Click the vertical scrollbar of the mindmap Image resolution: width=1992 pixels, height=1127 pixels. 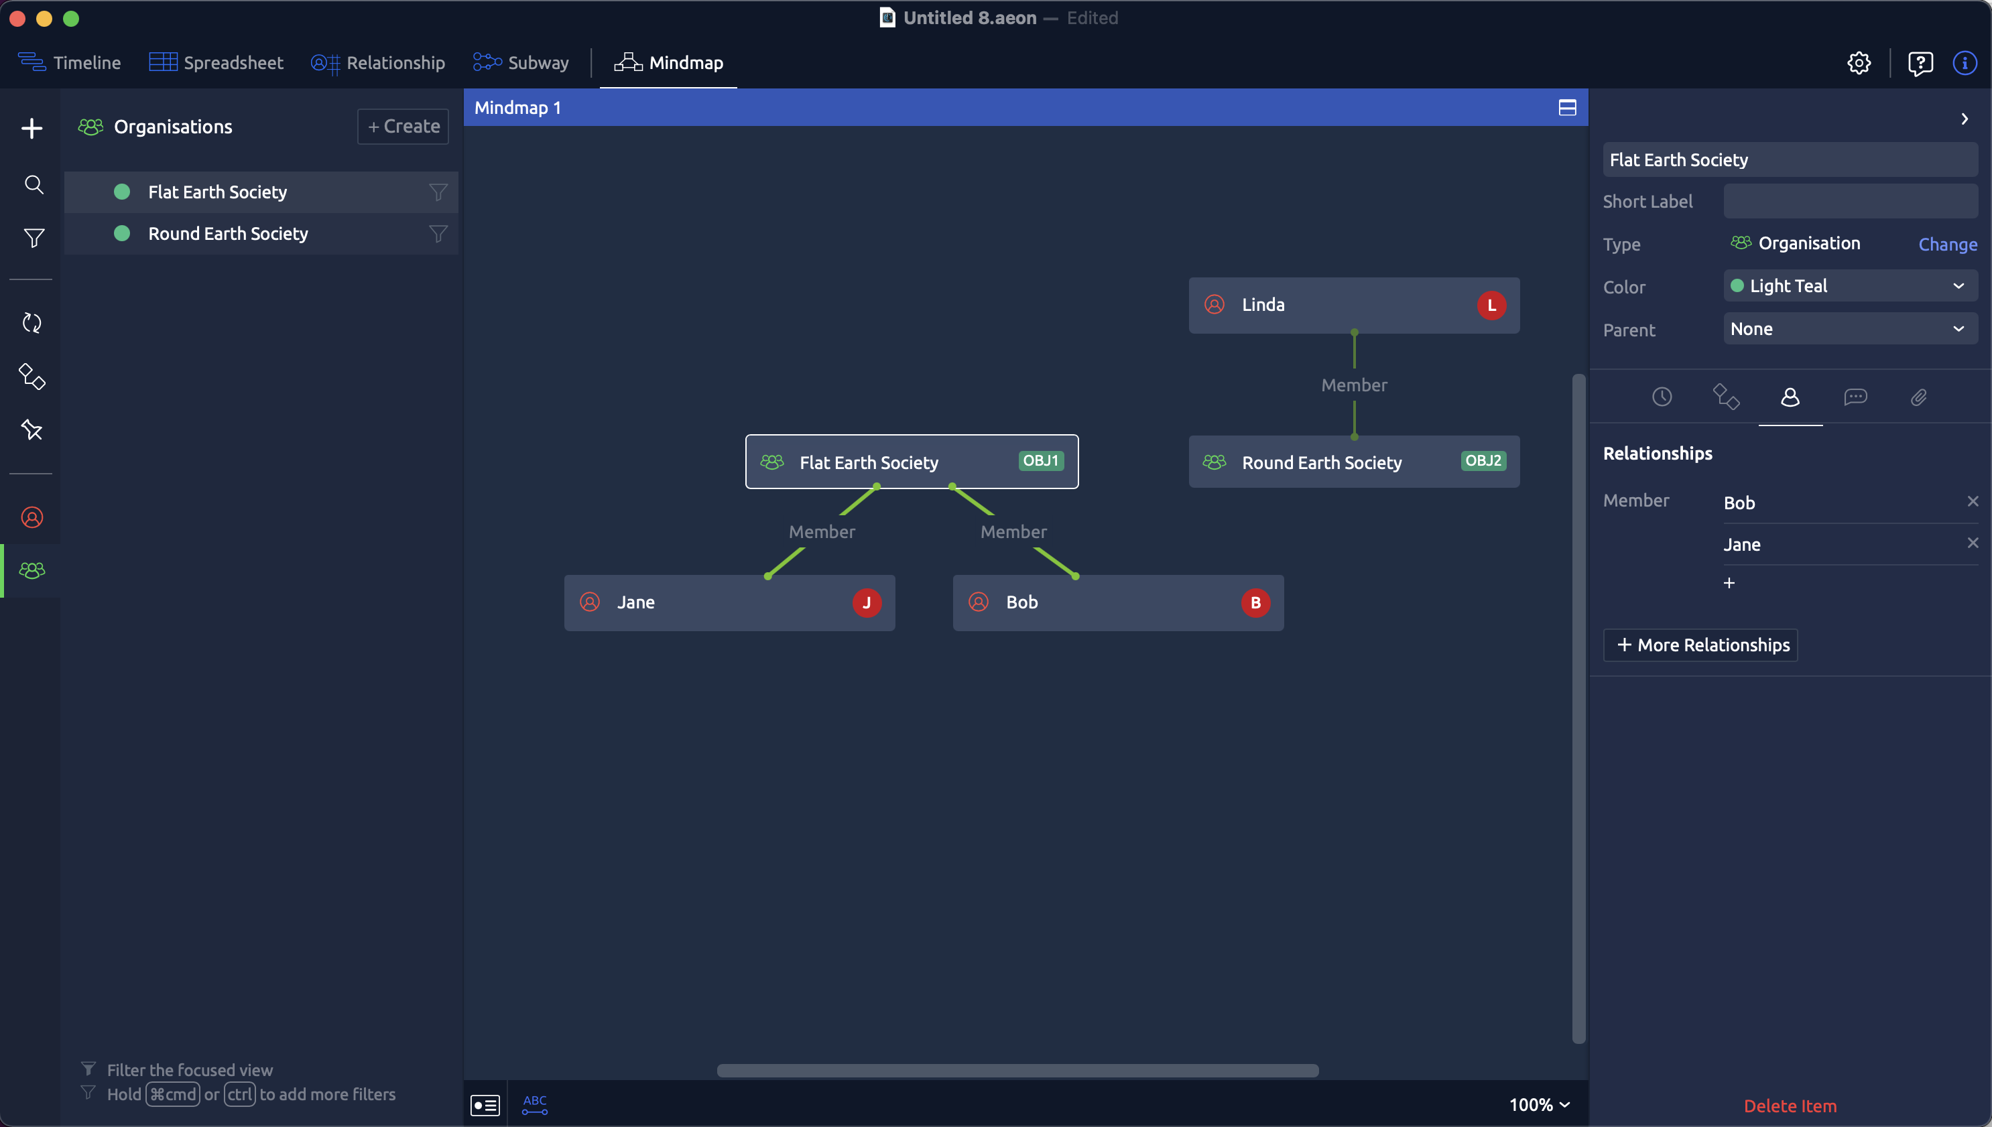tap(1578, 708)
